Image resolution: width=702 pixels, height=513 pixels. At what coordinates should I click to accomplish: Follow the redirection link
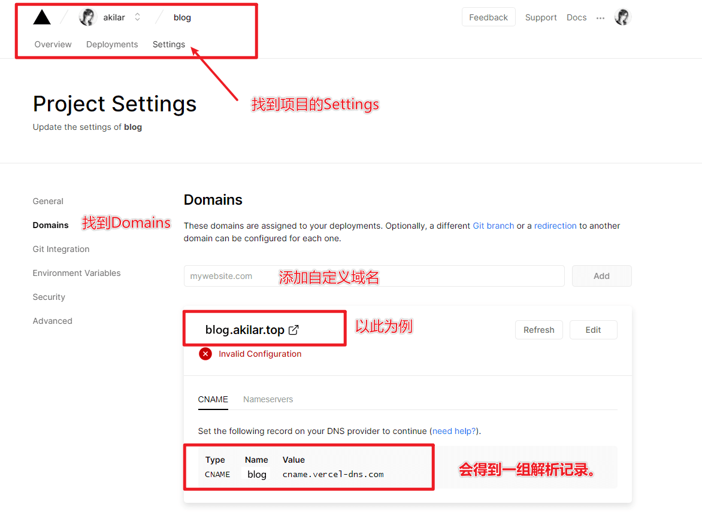coord(555,226)
